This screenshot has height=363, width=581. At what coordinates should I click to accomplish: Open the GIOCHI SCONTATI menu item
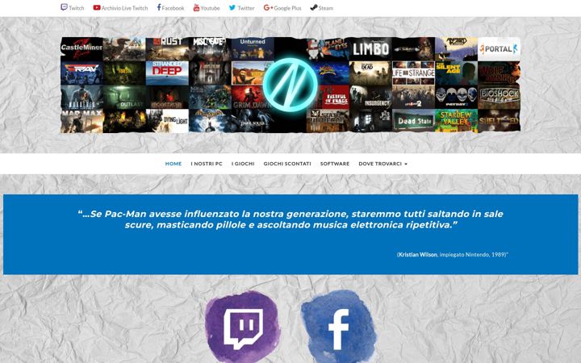point(287,164)
